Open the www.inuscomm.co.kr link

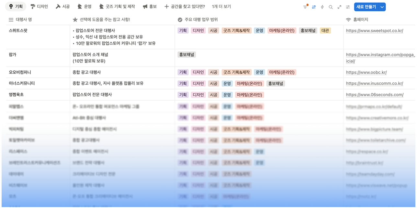point(375,83)
